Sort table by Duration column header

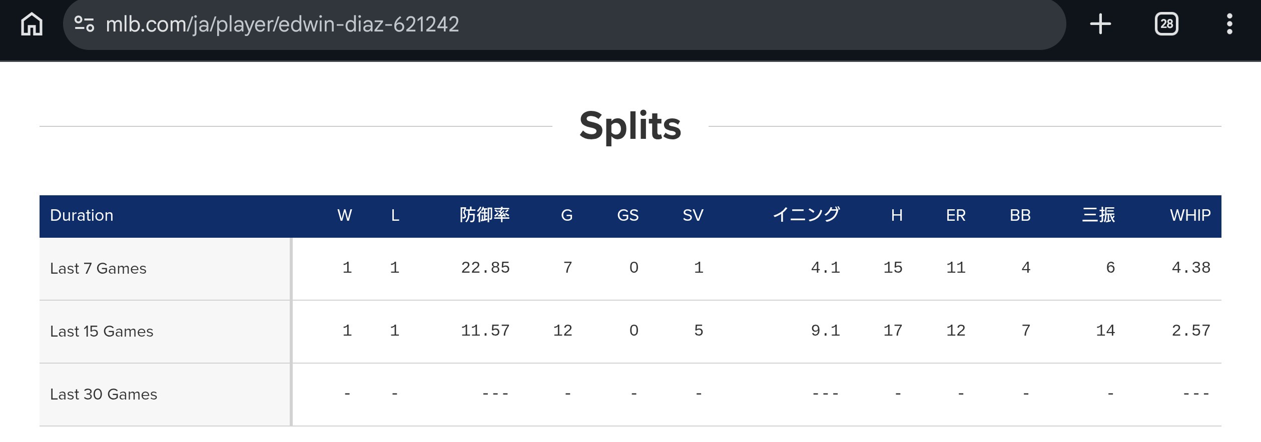82,215
